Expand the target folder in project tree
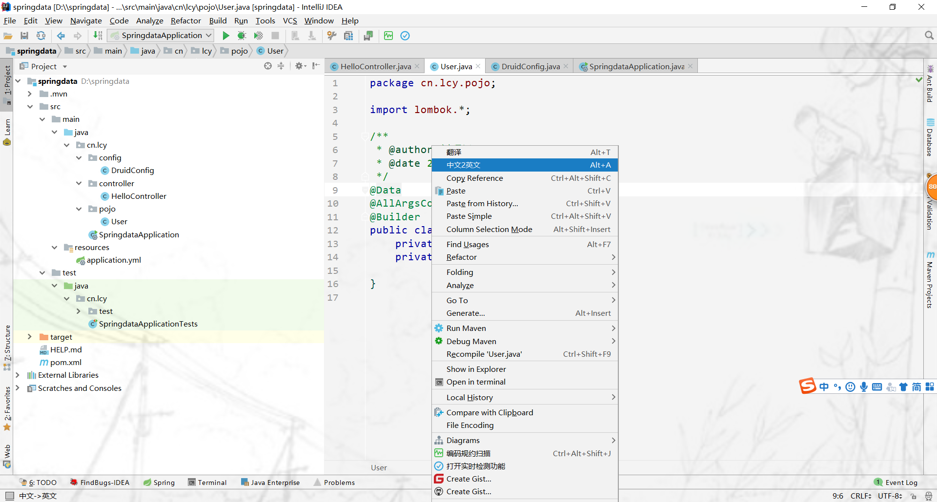The image size is (937, 502). click(x=30, y=337)
